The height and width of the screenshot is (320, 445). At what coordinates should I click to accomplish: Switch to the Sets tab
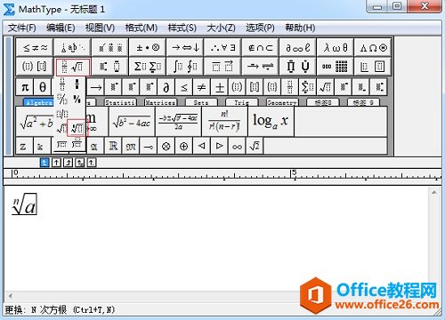201,102
